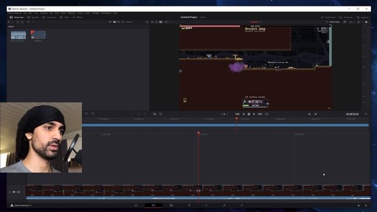Open the Clip menu
This screenshot has width=377, height=212.
pos(51,13)
